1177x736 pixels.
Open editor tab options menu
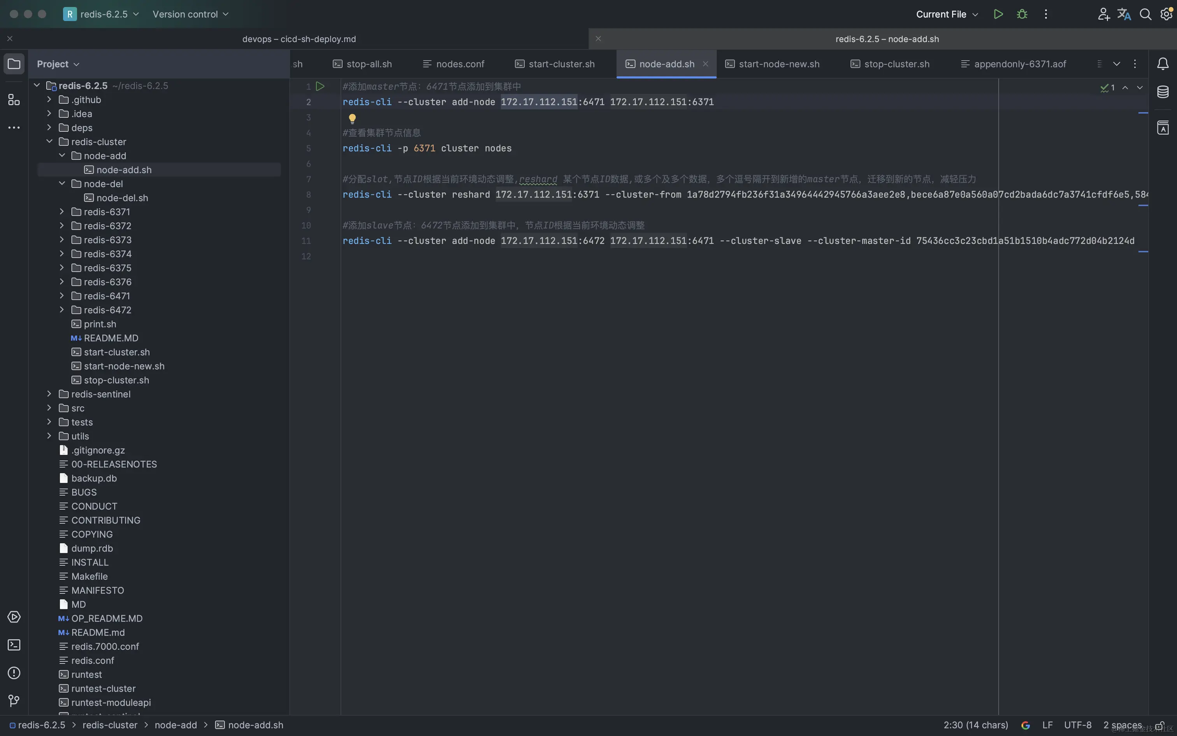[1135, 64]
